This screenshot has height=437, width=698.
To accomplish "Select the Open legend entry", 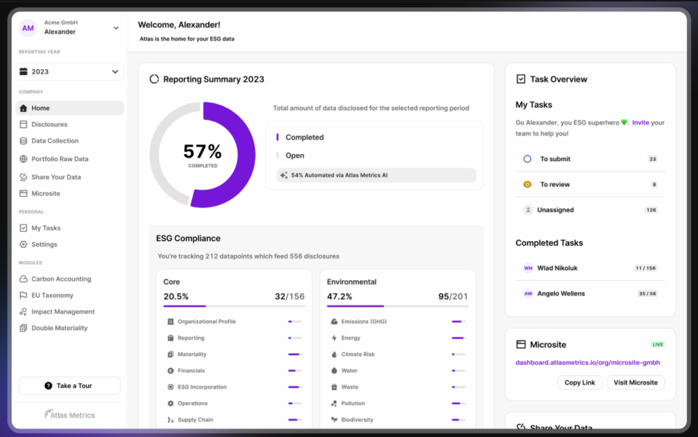I will (x=294, y=155).
